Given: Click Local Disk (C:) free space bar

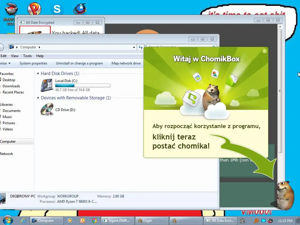Looking at the screenshot, I should click(83, 86).
